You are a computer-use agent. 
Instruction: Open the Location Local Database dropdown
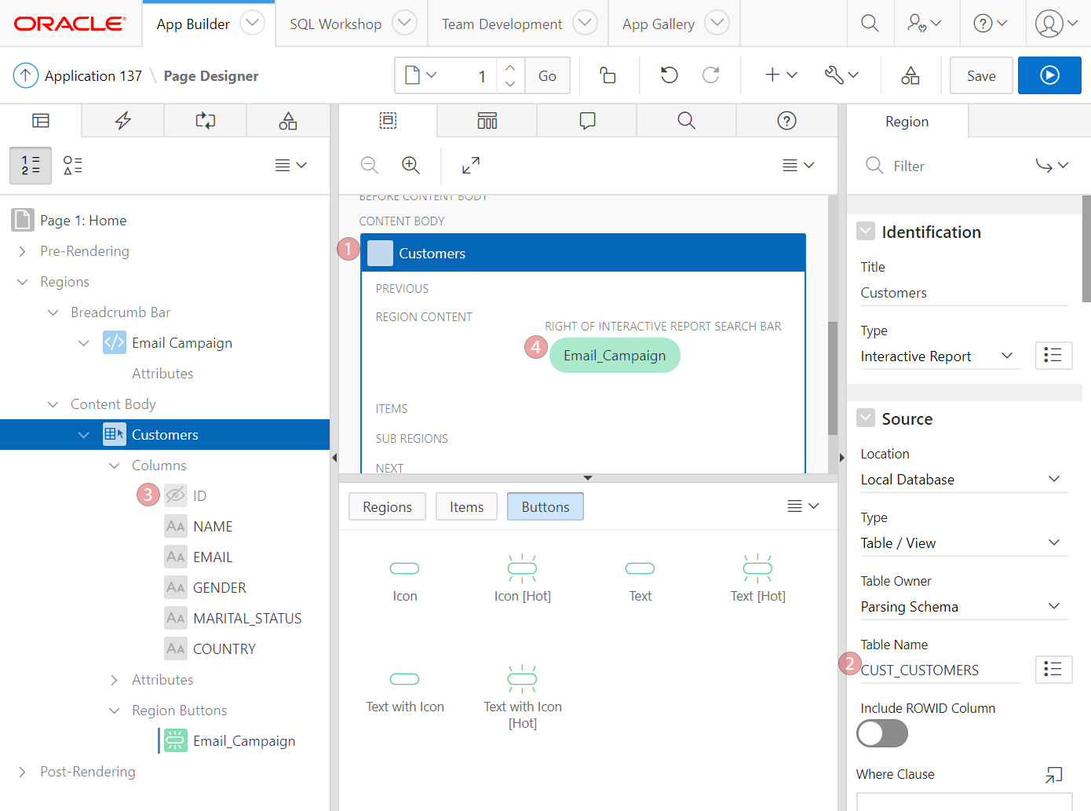[x=964, y=480]
